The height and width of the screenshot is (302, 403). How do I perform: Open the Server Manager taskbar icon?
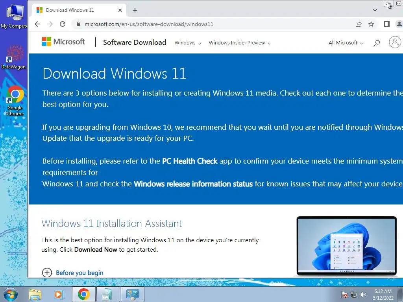pyautogui.click(x=132, y=294)
